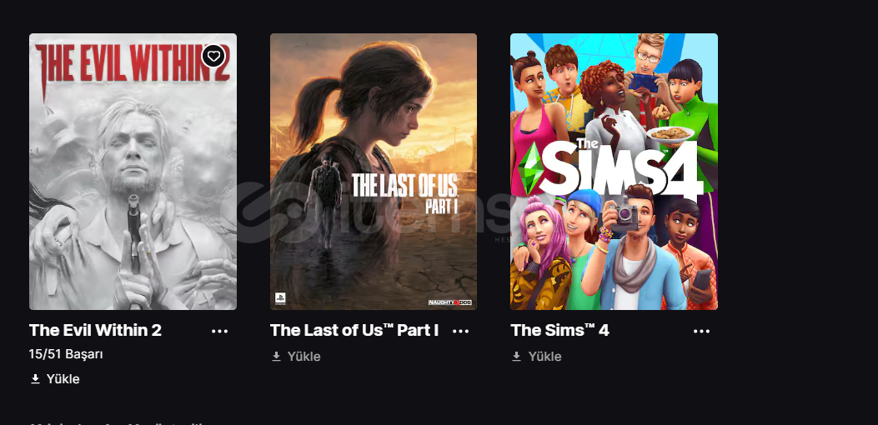Open The Sims 4 title text
878x425 pixels.
(559, 330)
